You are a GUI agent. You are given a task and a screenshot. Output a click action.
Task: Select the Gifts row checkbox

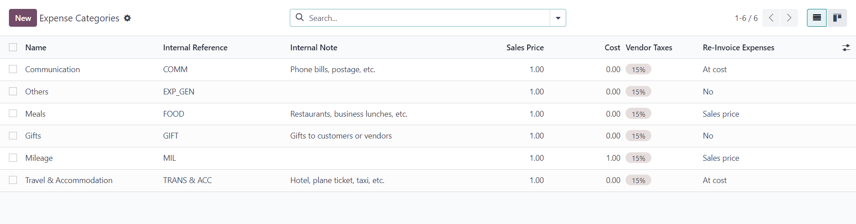click(13, 135)
